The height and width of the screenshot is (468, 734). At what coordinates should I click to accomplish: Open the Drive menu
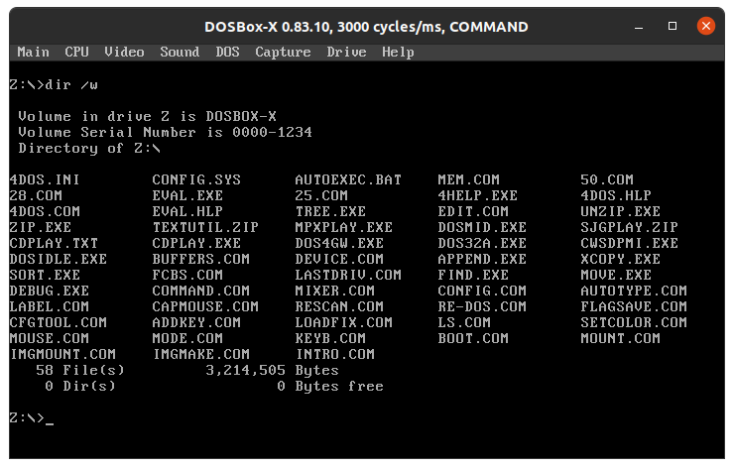point(346,52)
